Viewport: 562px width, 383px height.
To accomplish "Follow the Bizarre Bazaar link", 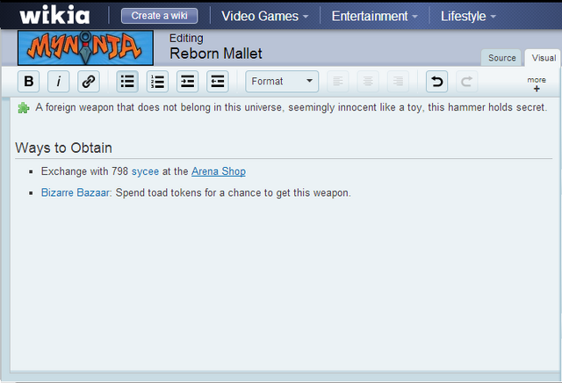I will point(76,192).
